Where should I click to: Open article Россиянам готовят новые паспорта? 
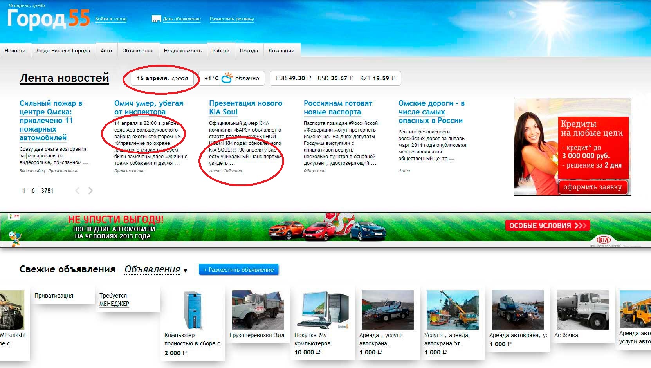coord(338,108)
